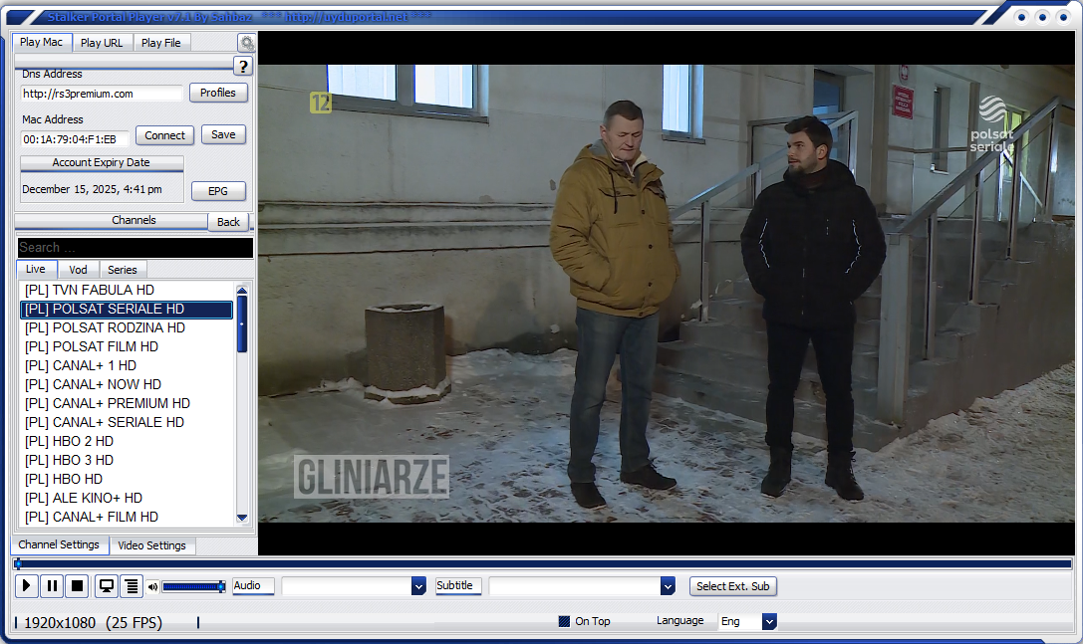Select channel [PL] CANAL+ FILM HD
Image resolution: width=1083 pixels, height=644 pixels.
(x=128, y=517)
